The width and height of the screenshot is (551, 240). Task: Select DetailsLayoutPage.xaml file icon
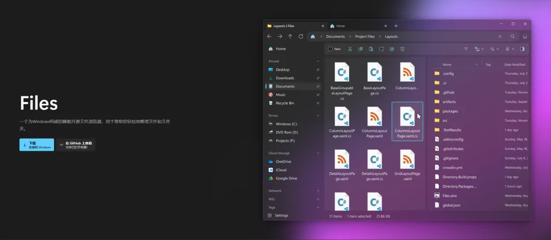342,159
